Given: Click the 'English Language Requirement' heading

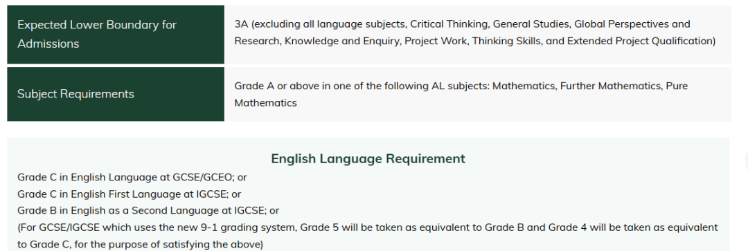Looking at the screenshot, I should [x=368, y=158].
